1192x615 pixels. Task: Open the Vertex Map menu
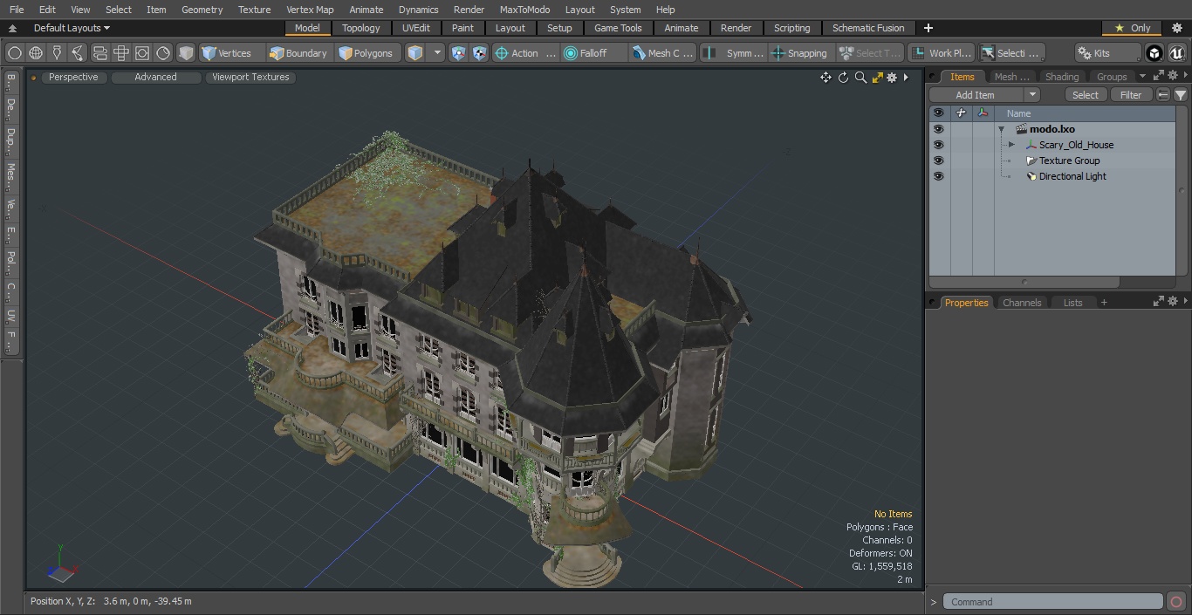[x=310, y=10]
